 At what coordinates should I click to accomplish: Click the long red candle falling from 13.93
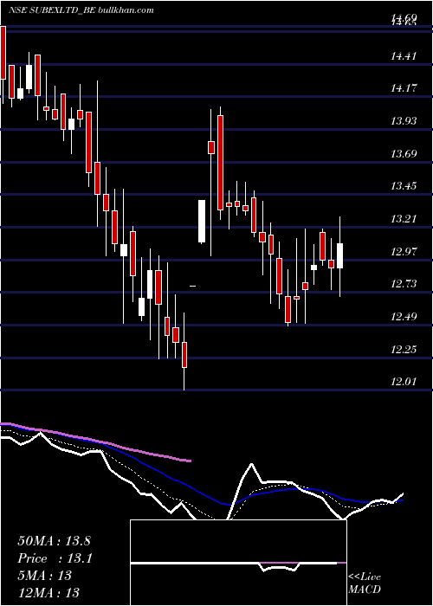point(220,163)
